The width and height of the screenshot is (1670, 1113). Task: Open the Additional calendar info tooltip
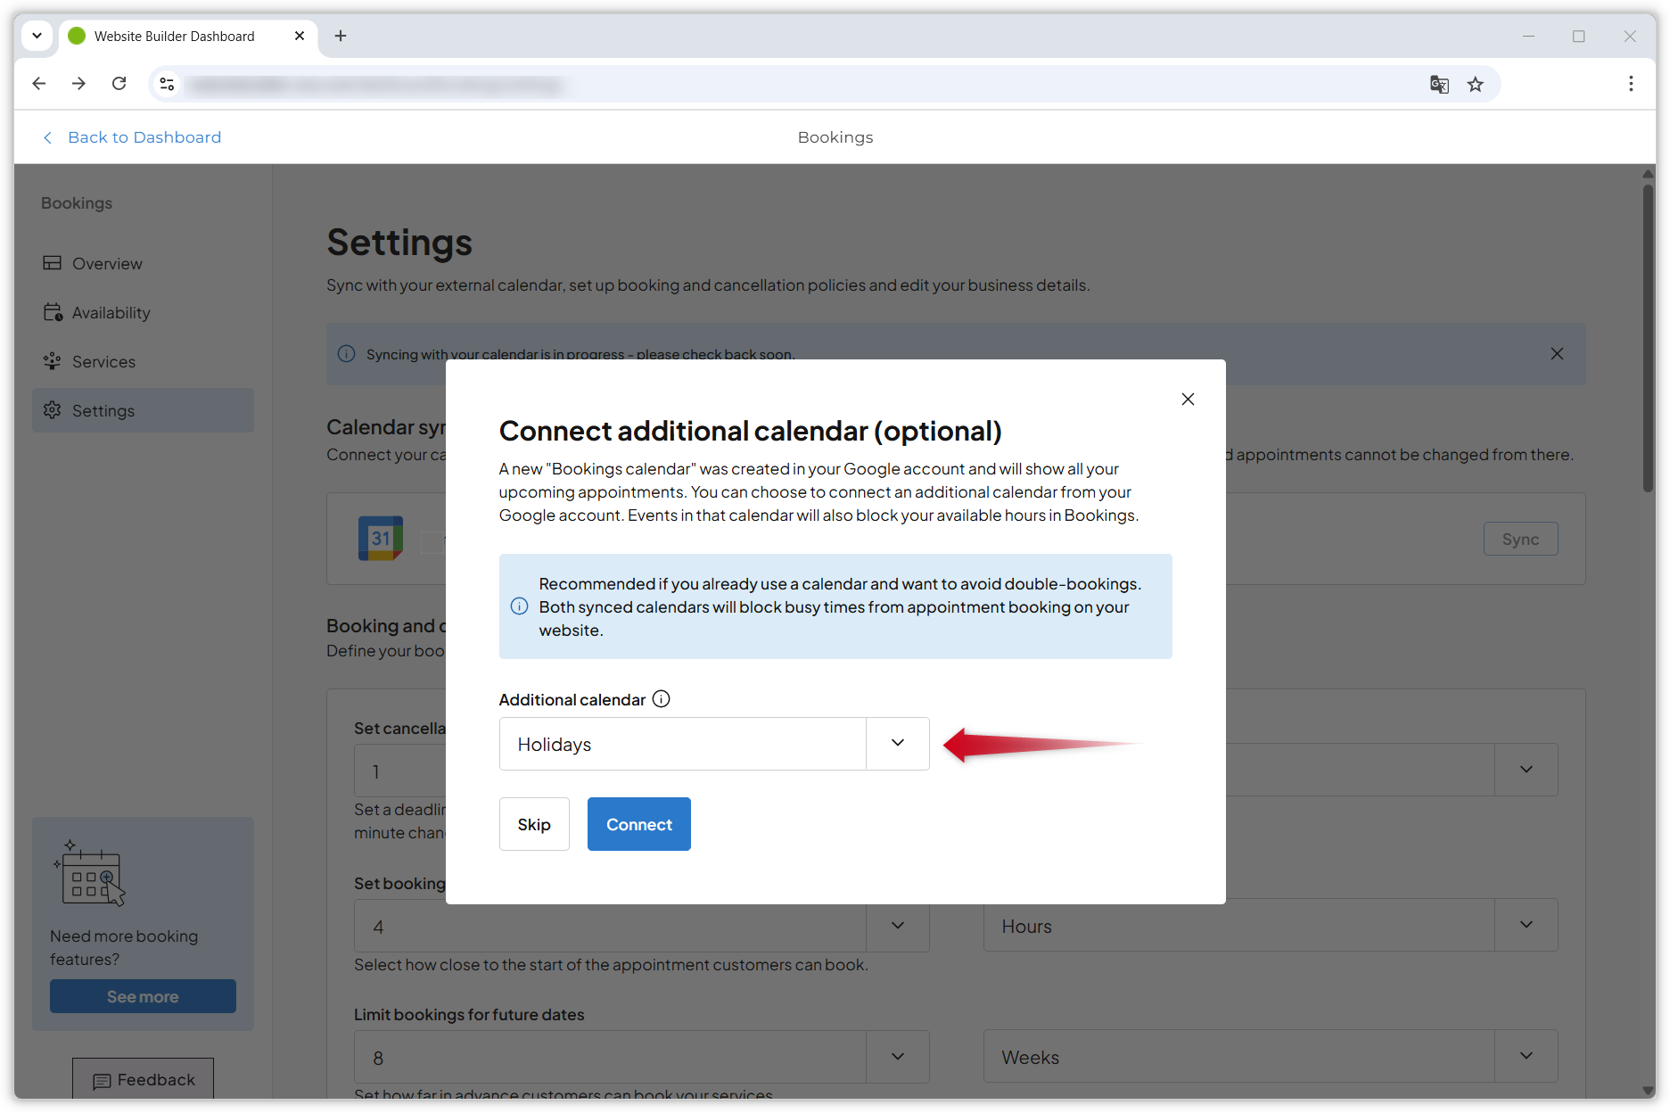point(661,698)
